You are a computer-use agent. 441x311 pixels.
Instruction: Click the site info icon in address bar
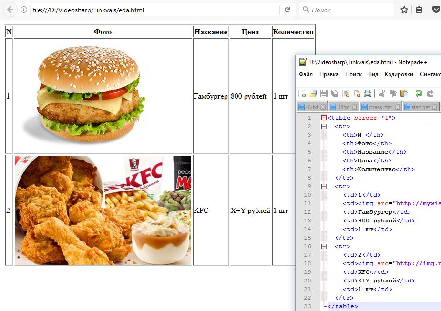pyautogui.click(x=24, y=10)
